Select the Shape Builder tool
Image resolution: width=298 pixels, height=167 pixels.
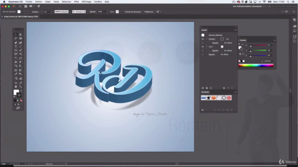16,66
